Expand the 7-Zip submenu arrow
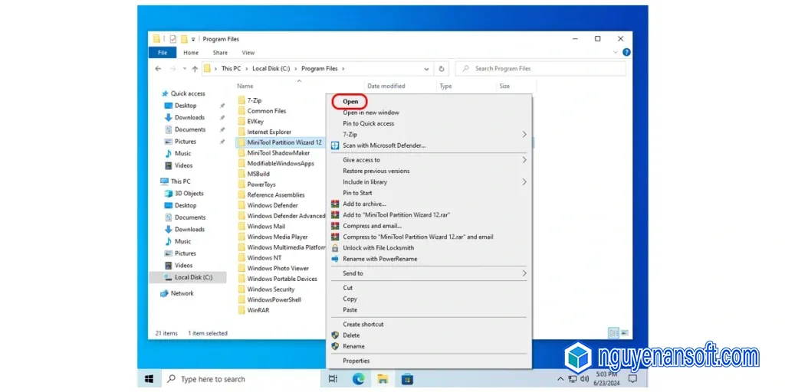 524,135
